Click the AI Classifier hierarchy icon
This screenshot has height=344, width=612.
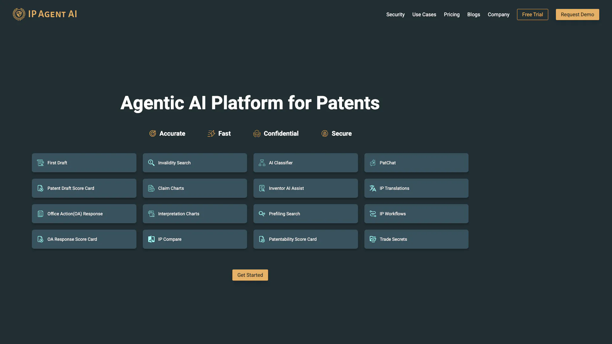[262, 163]
